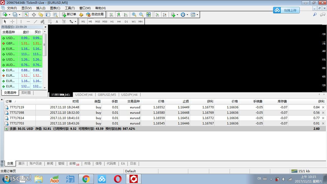Switch chart to line chart icon
327x184 pixels.
coord(126,15)
